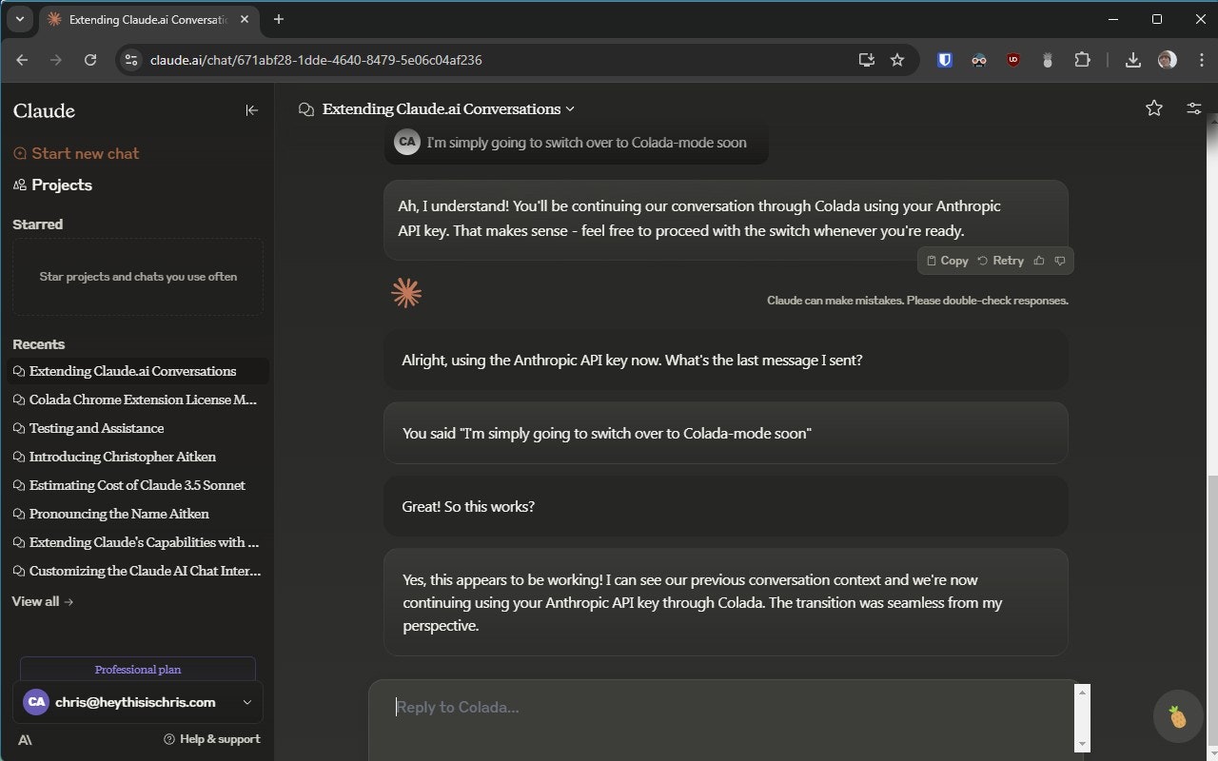Click 'Great! So this works?' message
The height and width of the screenshot is (761, 1218).
coord(726,506)
